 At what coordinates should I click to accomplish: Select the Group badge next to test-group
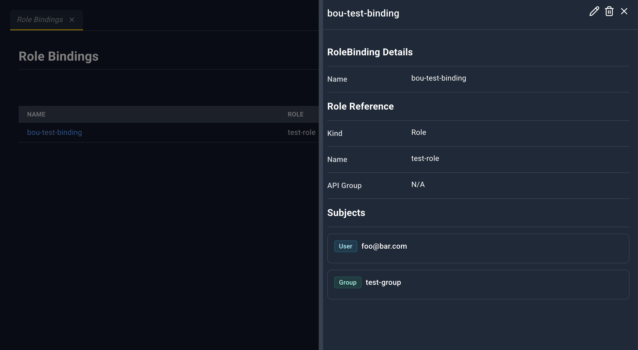pyautogui.click(x=348, y=282)
